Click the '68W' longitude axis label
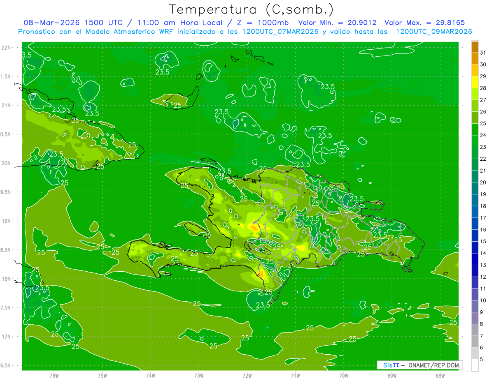The image size is (494, 381). pyautogui.click(x=440, y=375)
